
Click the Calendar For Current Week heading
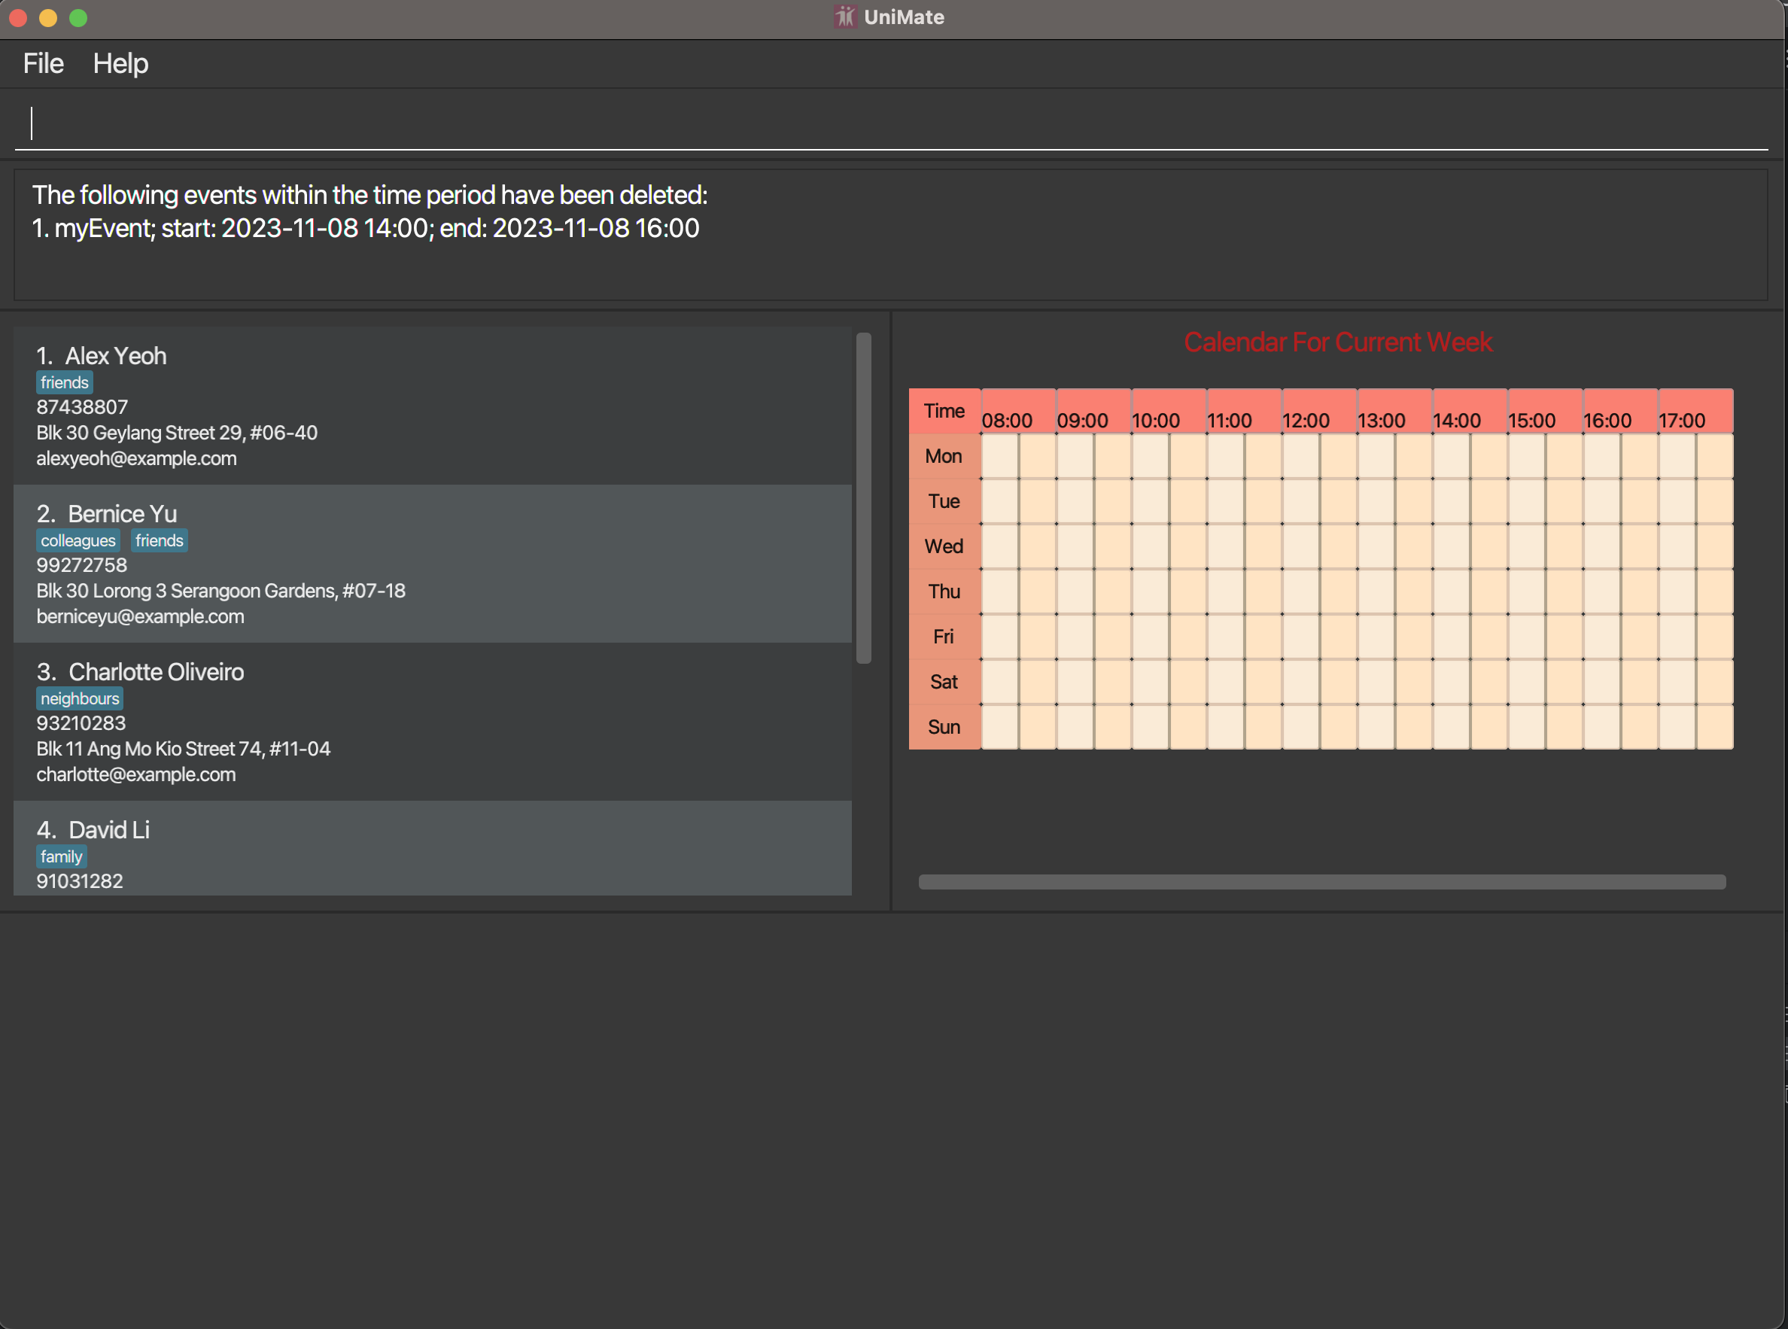[x=1339, y=342]
